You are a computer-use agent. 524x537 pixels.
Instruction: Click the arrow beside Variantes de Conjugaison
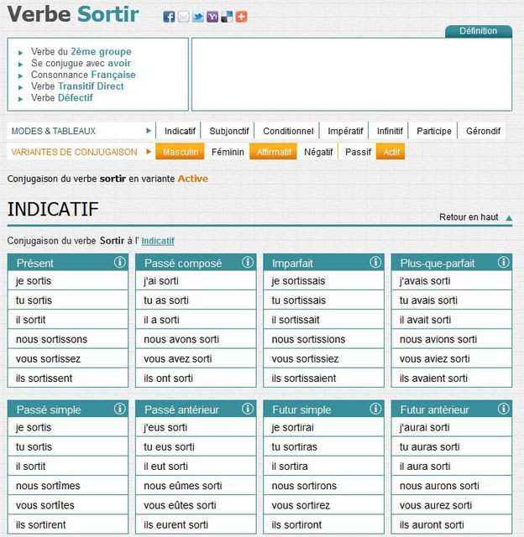(x=149, y=152)
